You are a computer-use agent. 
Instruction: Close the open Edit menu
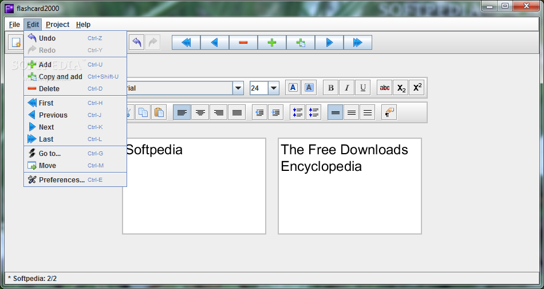point(33,24)
